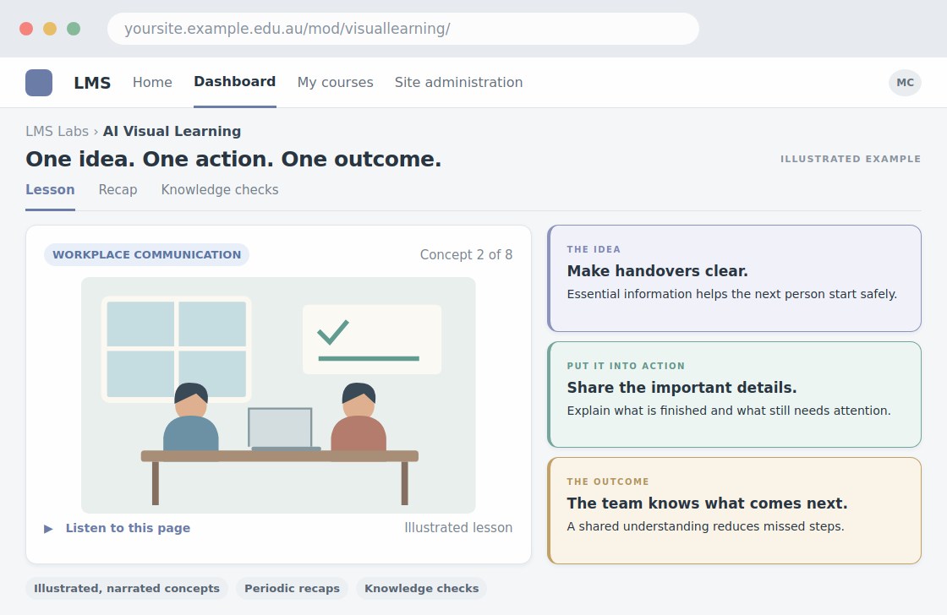Go to My courses
This screenshot has width=947, height=615.
click(335, 82)
